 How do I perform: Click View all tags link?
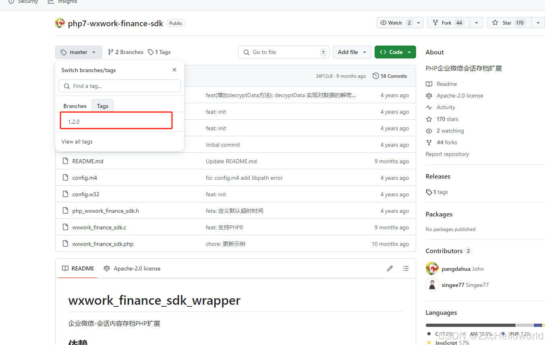(x=77, y=141)
